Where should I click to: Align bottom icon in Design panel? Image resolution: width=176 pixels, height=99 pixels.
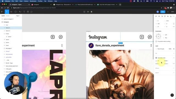(171, 16)
